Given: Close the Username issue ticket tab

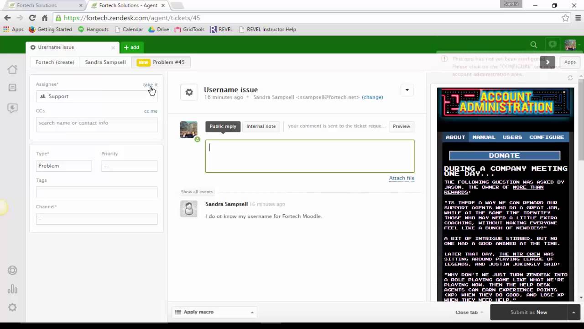Looking at the screenshot, I should pos(113,47).
